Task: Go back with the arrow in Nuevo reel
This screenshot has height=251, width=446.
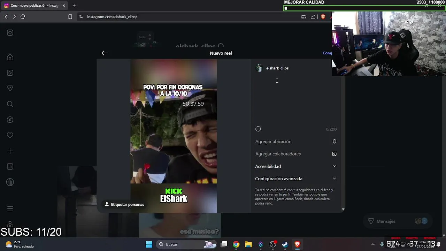Action: pyautogui.click(x=104, y=53)
